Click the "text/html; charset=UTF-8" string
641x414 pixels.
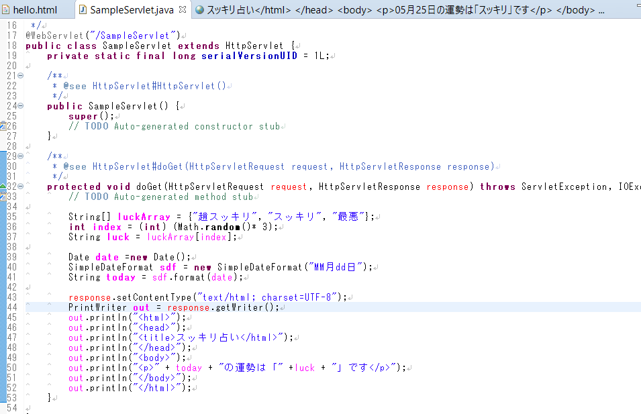pyautogui.click(x=267, y=297)
